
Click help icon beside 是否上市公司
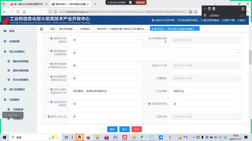(49, 117)
